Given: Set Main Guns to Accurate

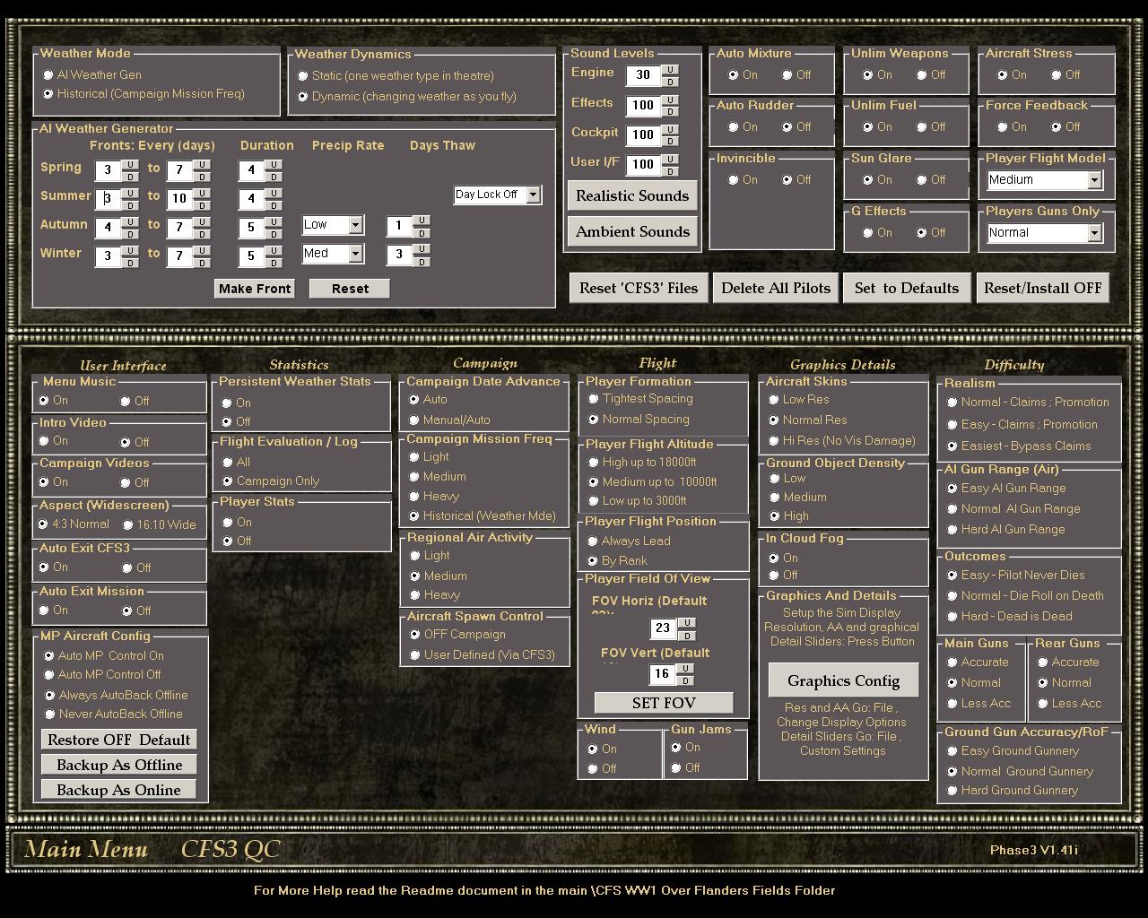Looking at the screenshot, I should (952, 663).
